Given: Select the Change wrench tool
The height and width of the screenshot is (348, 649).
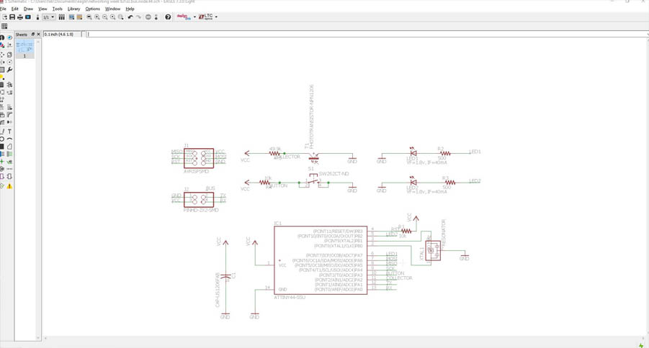Looking at the screenshot, I should [9, 70].
